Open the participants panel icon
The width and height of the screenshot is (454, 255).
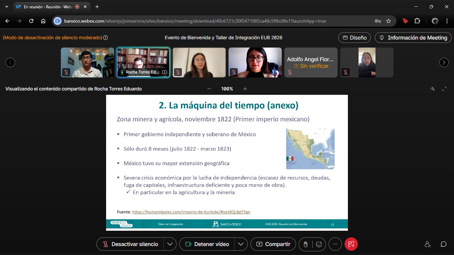[428, 244]
